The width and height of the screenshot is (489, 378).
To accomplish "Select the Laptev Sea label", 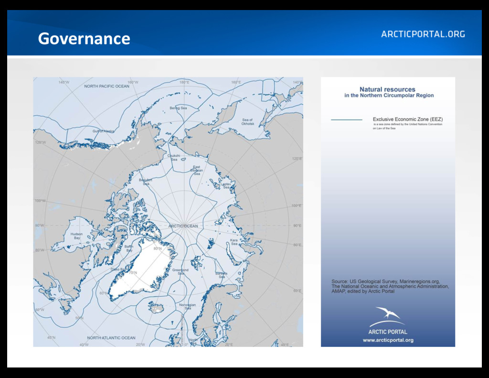I will click(226, 186).
